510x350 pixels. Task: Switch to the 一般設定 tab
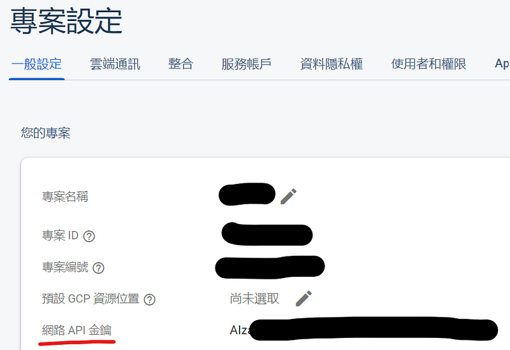point(37,64)
